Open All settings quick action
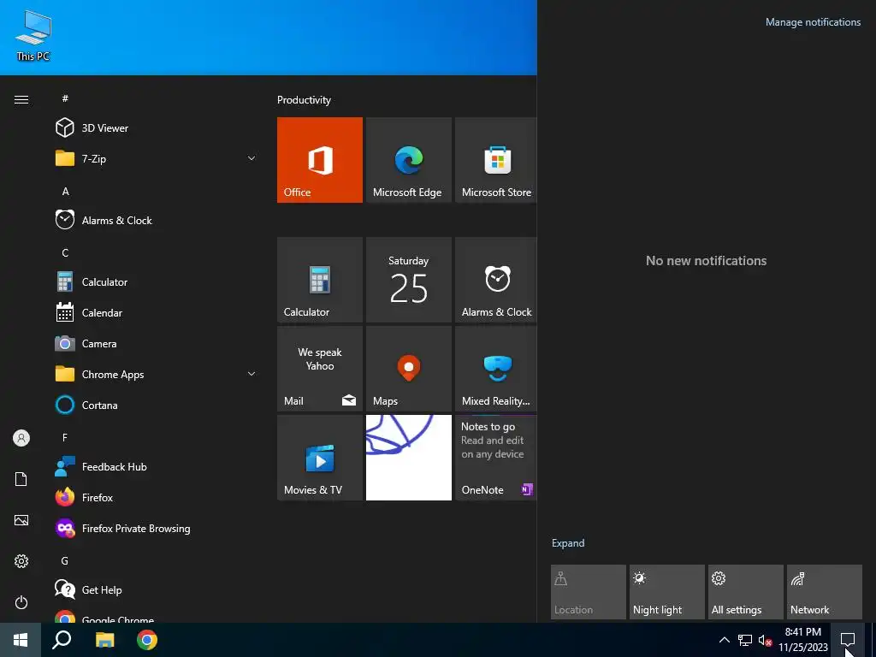The width and height of the screenshot is (876, 657). (746, 592)
